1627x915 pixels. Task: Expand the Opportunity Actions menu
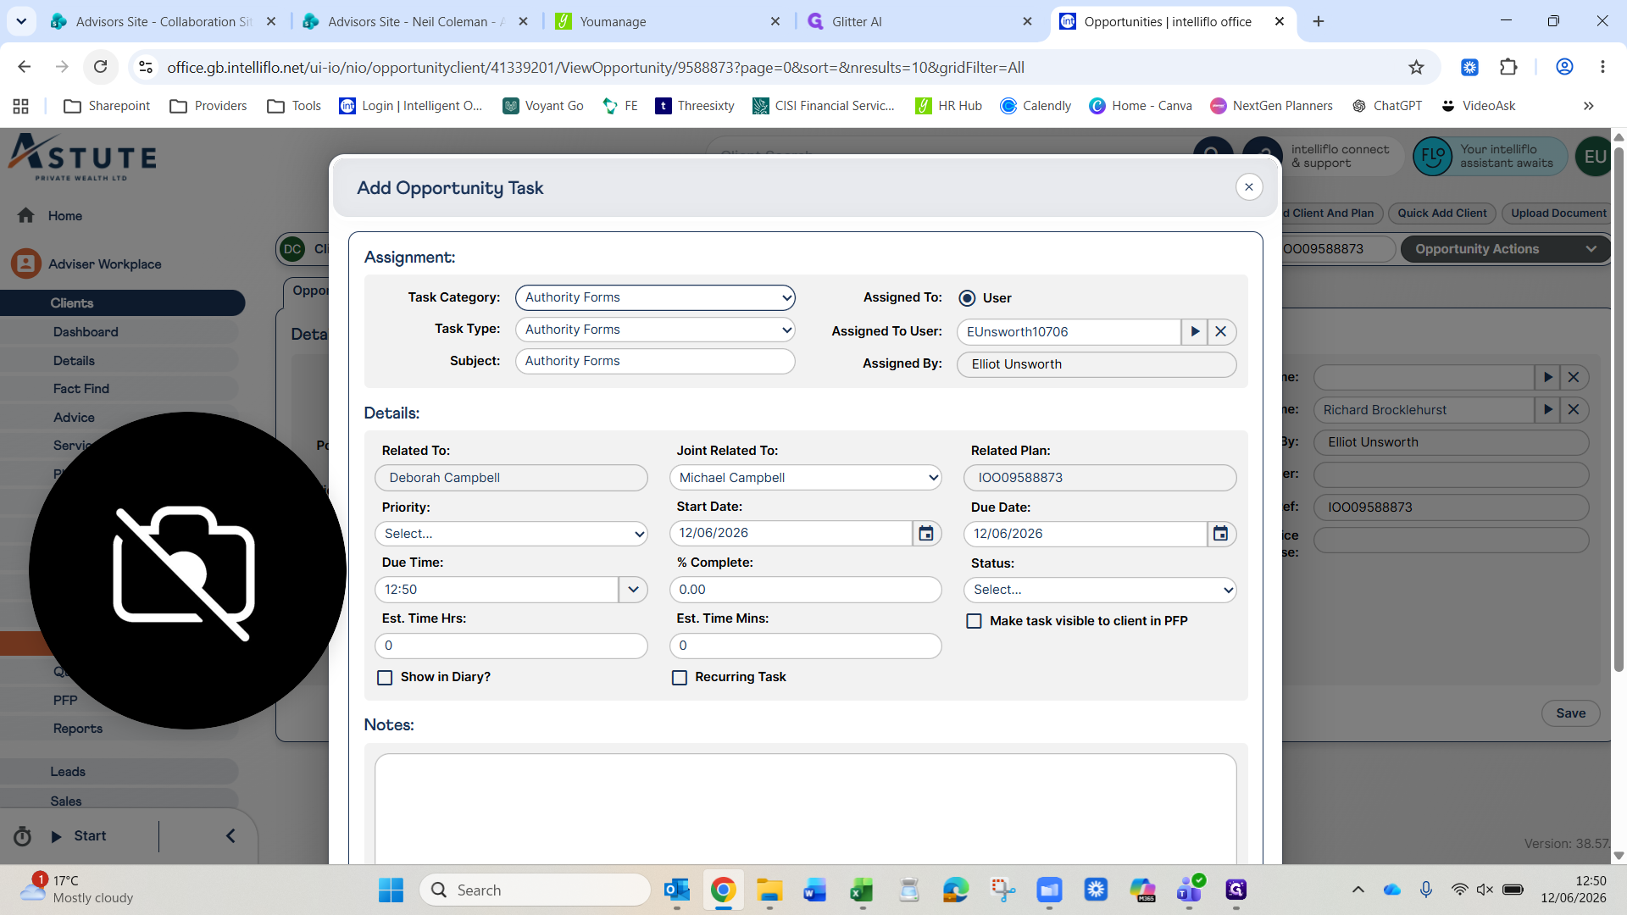click(1505, 249)
